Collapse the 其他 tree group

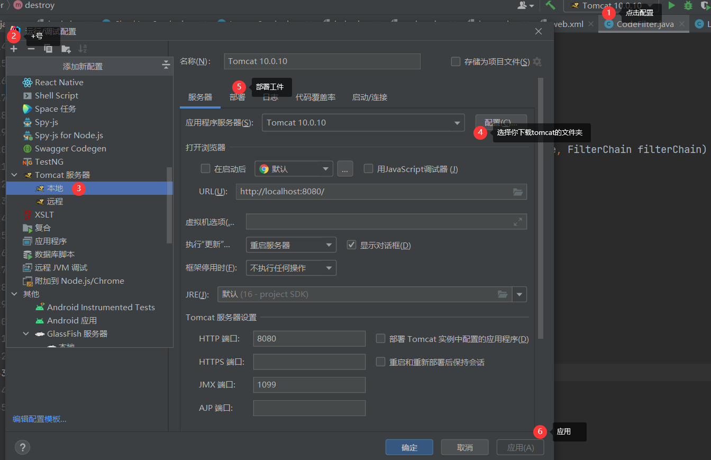pos(14,294)
